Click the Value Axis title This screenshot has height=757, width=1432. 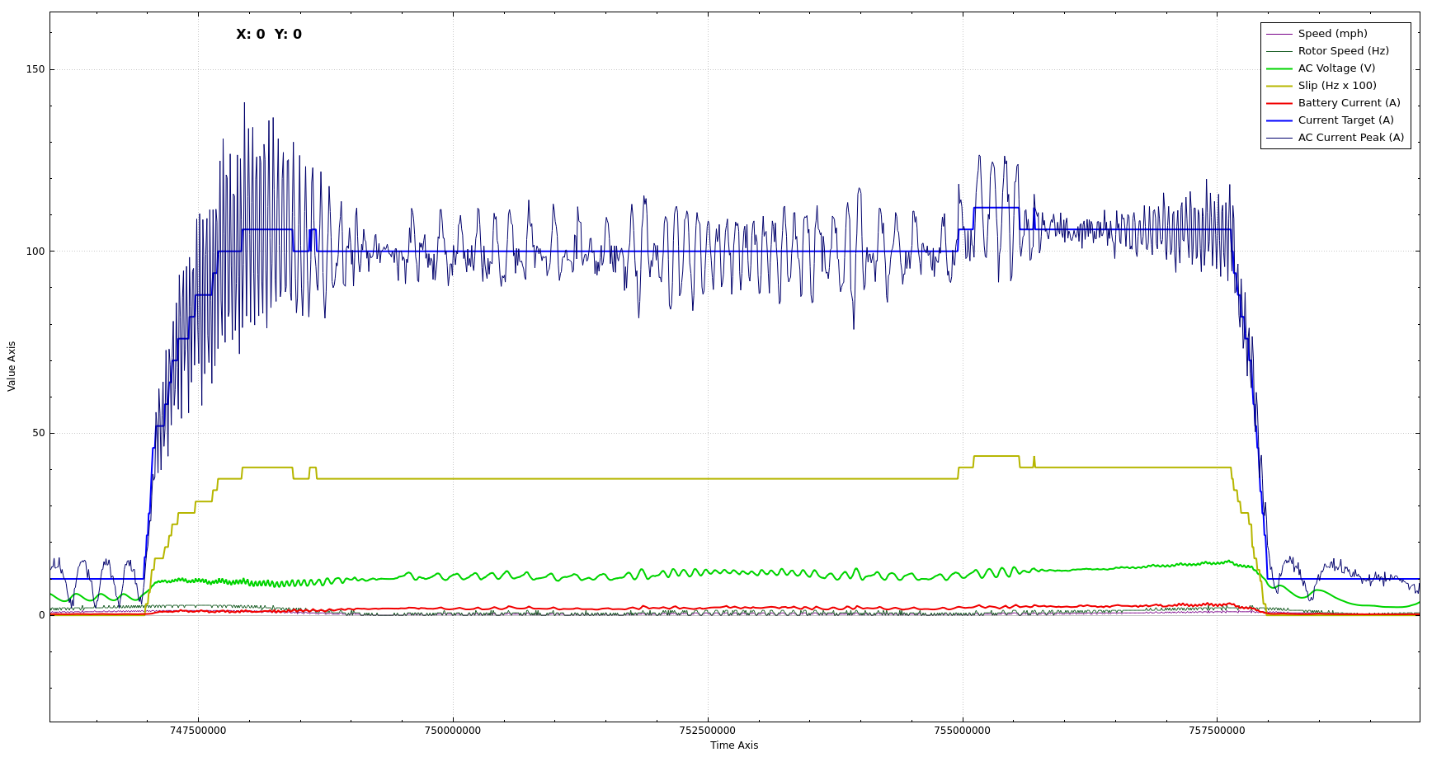point(12,366)
